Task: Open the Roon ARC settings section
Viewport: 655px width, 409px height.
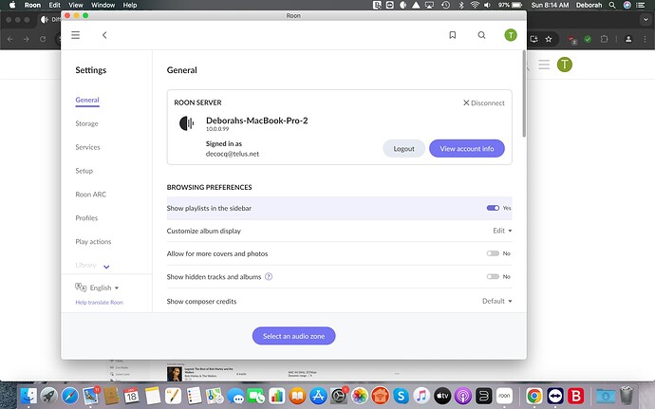Action: tap(90, 195)
